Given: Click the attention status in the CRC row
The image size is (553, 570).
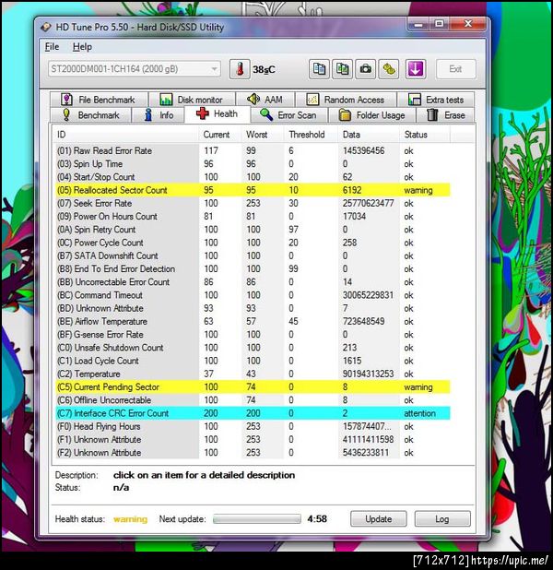Looking at the screenshot, I should coord(419,413).
